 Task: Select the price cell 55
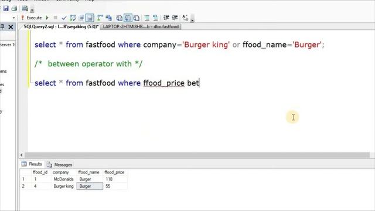click(115, 186)
